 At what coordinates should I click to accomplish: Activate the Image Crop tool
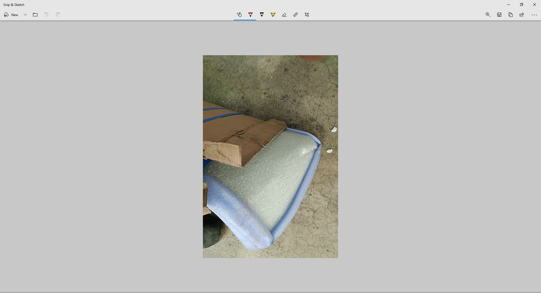tap(307, 15)
